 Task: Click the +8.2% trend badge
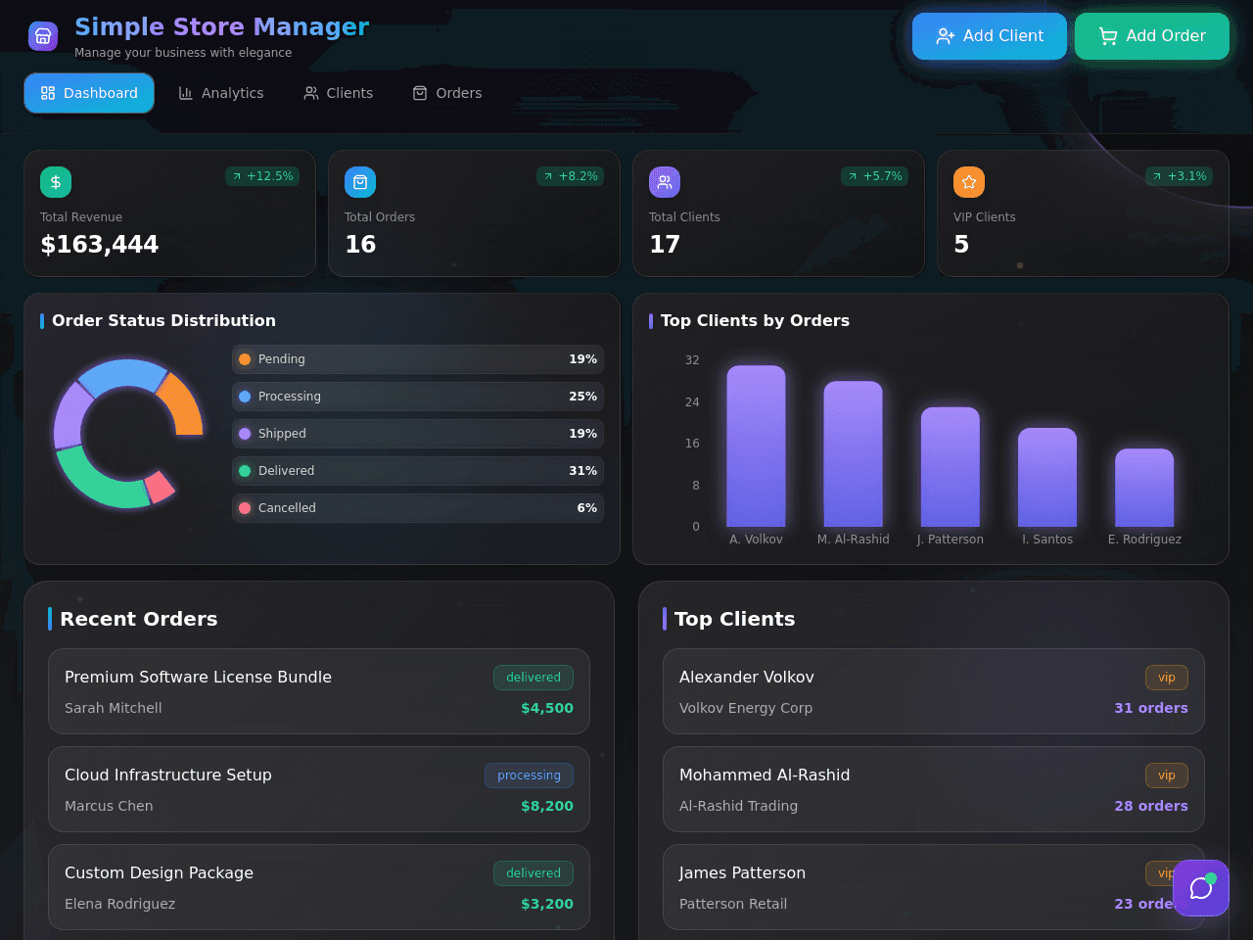571,176
